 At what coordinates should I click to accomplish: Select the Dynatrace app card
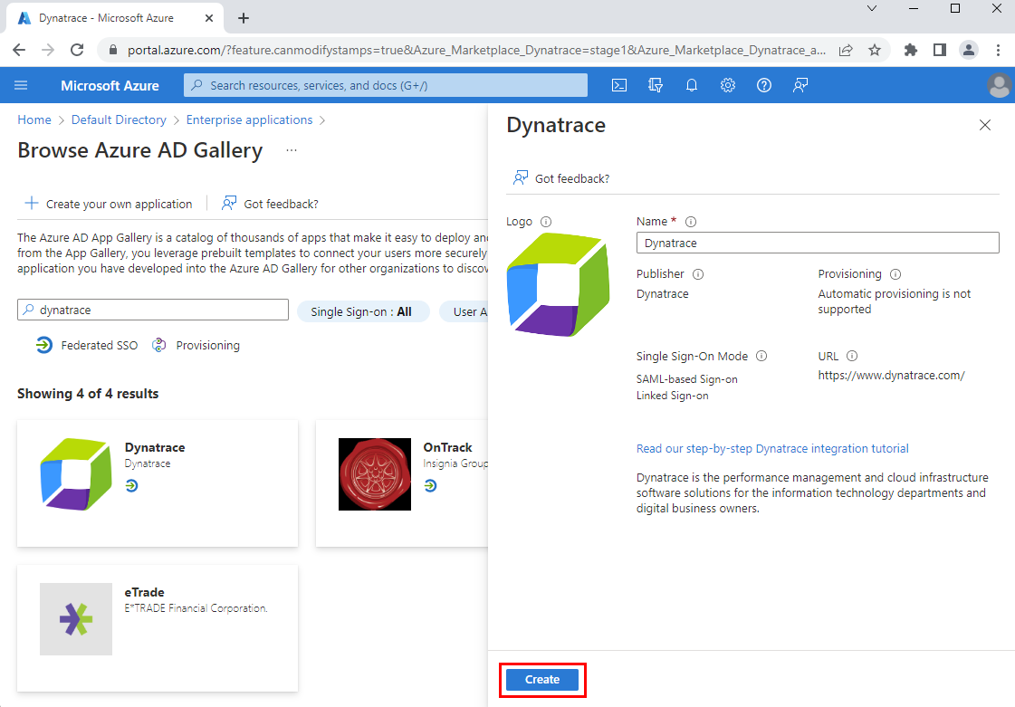pyautogui.click(x=158, y=483)
